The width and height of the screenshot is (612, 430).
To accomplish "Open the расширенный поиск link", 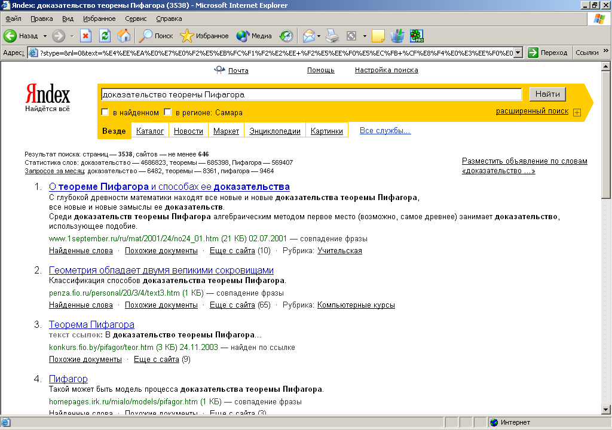I will [532, 111].
